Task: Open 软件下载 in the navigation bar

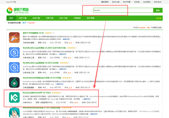Action: tap(23, 18)
